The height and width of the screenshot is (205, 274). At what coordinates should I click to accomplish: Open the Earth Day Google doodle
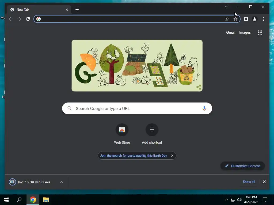137,66
